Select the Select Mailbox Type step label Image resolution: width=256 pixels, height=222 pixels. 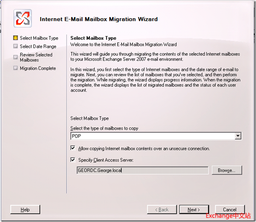click(39, 38)
